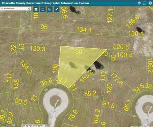
Task: Clear the parcel search field
Action: pyautogui.click(x=29, y=9)
